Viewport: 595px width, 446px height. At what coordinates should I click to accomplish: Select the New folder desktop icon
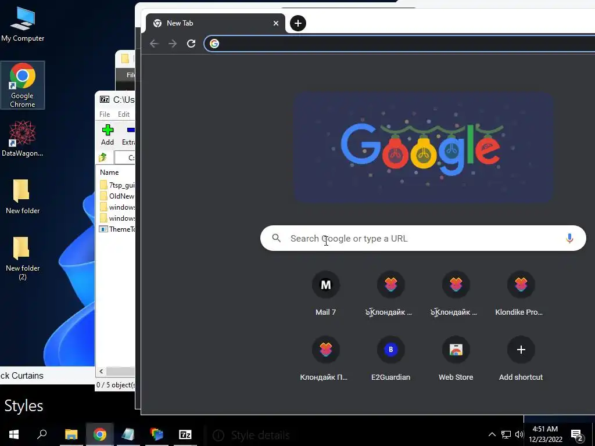tap(23, 196)
